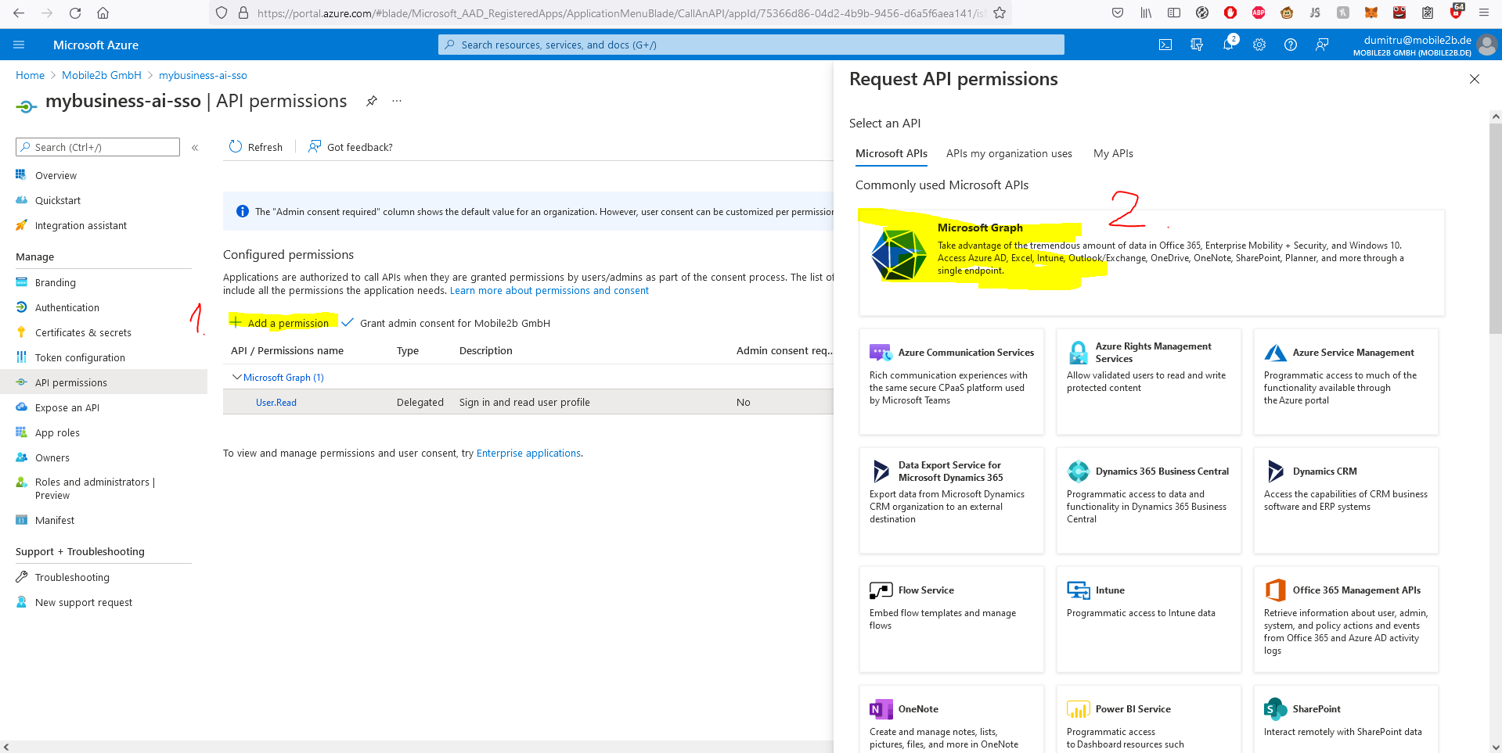Pin the API permissions page
The width and height of the screenshot is (1502, 753).
click(371, 101)
